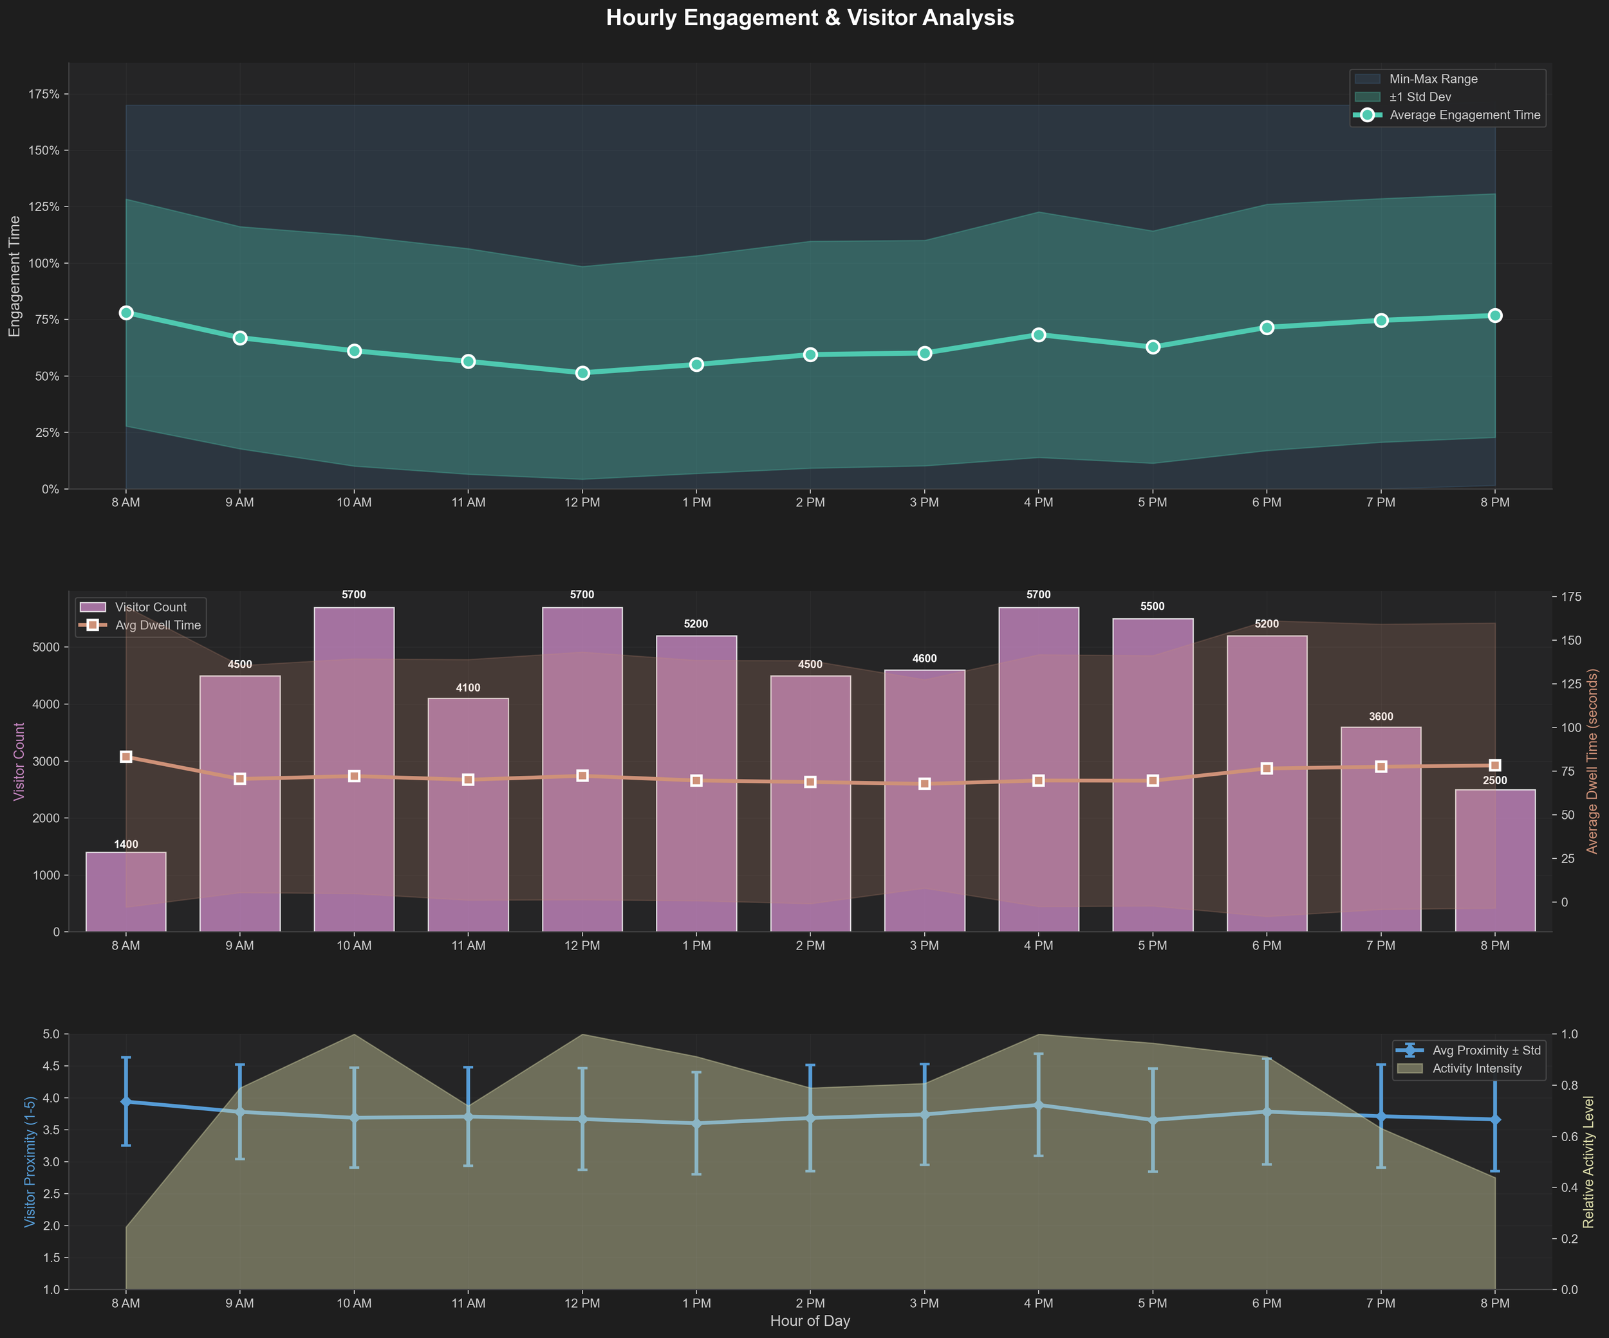Screen dimensions: 1609x1338
Task: Click the Activity Intensity legend swatch
Action: 1409,1068
